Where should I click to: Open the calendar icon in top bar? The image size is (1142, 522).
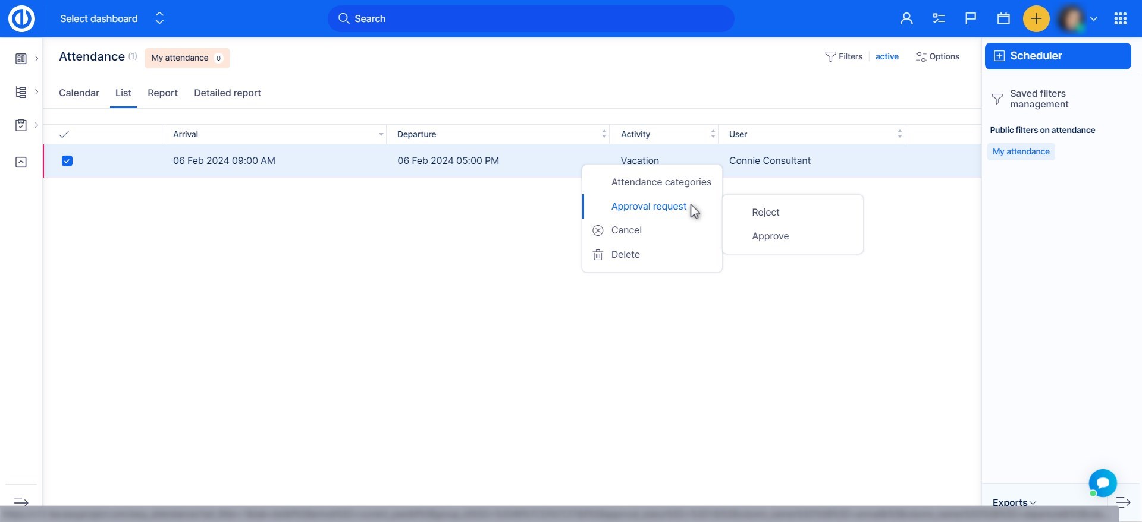pyautogui.click(x=1003, y=19)
